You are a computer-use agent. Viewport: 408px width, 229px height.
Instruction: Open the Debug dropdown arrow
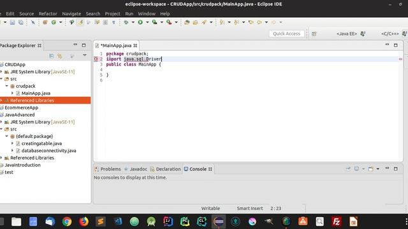click(x=133, y=22)
